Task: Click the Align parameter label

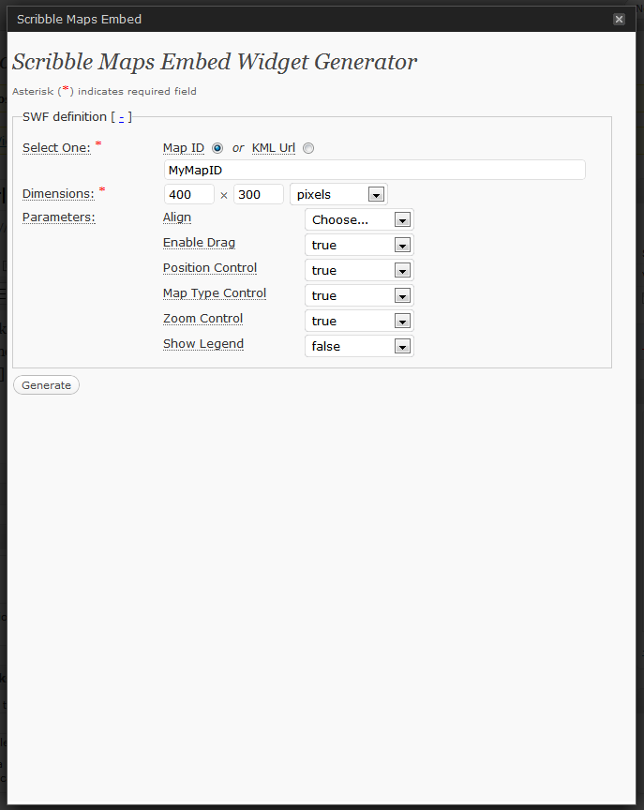Action: (x=177, y=217)
